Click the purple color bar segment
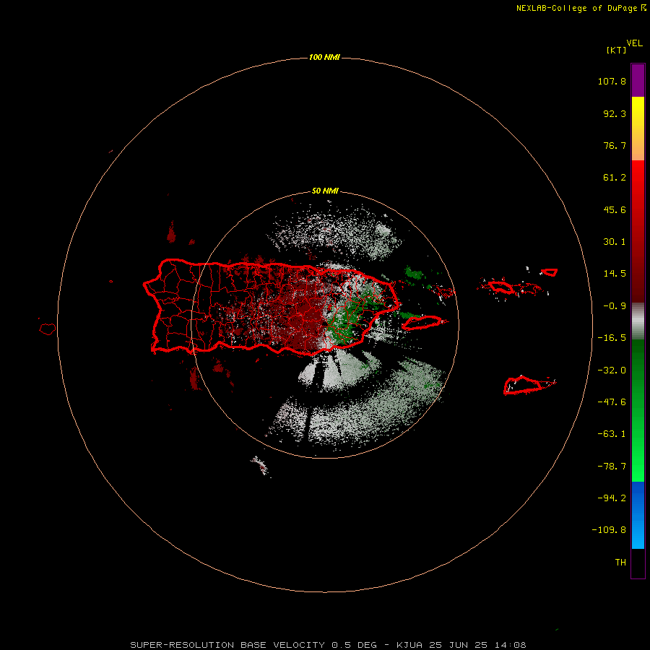The width and height of the screenshot is (650, 650). point(638,80)
